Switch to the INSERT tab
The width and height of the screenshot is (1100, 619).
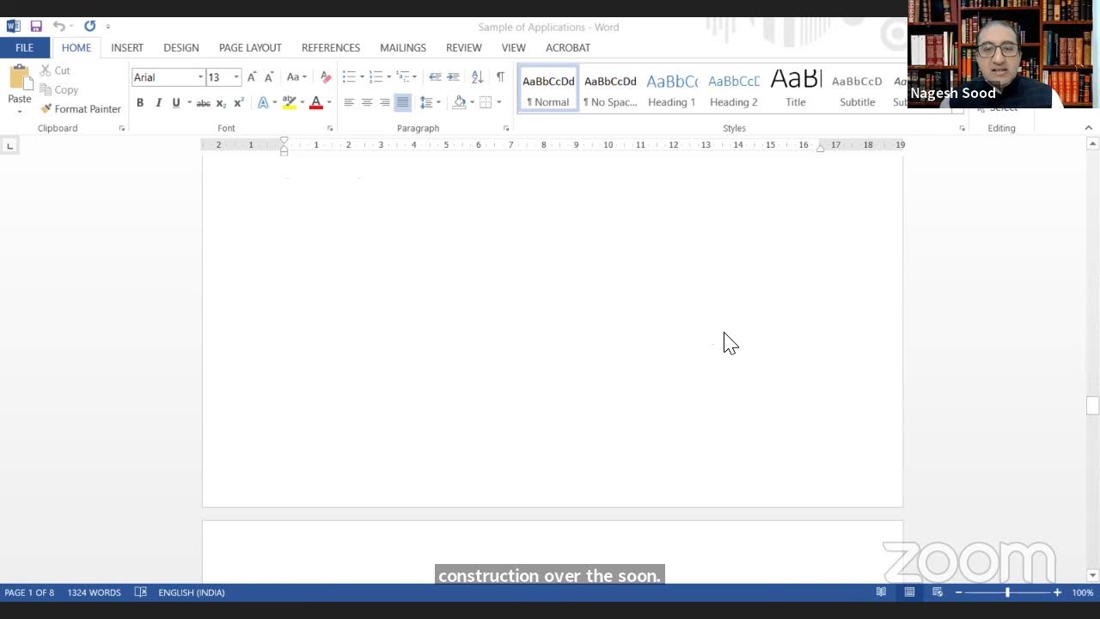[127, 48]
